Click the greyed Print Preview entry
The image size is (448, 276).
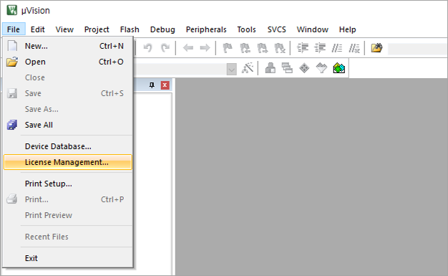(x=68, y=215)
